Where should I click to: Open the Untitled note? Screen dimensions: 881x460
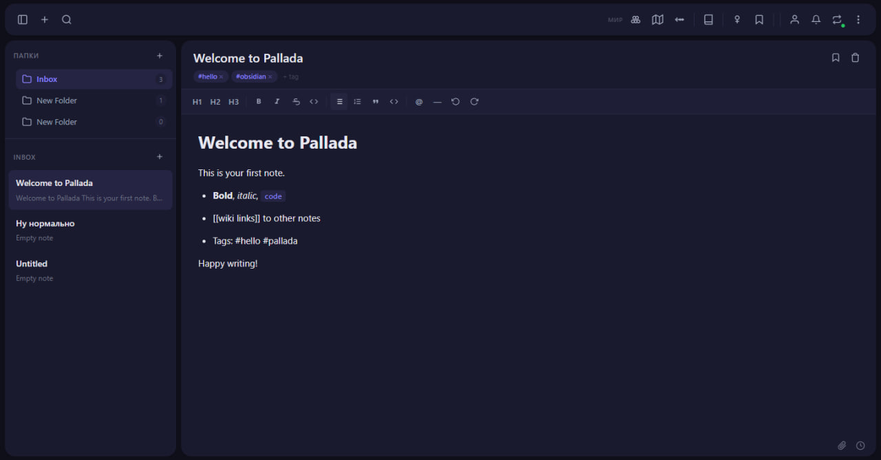(90, 271)
